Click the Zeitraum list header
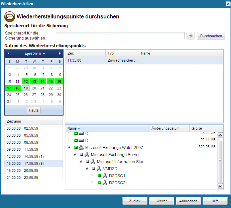Screen dimensions: 231x208 (33, 121)
